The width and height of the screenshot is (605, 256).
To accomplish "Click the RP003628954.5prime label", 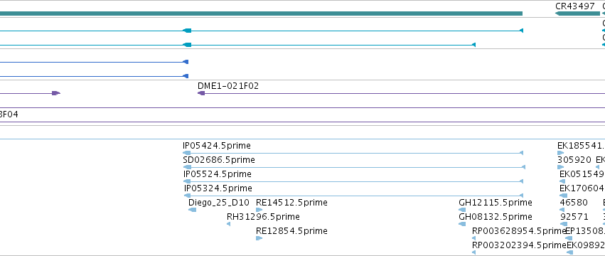I will (518, 231).
